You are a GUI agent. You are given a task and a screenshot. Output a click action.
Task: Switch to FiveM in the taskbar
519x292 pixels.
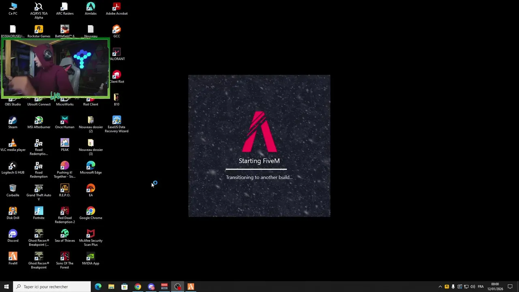(x=191, y=287)
